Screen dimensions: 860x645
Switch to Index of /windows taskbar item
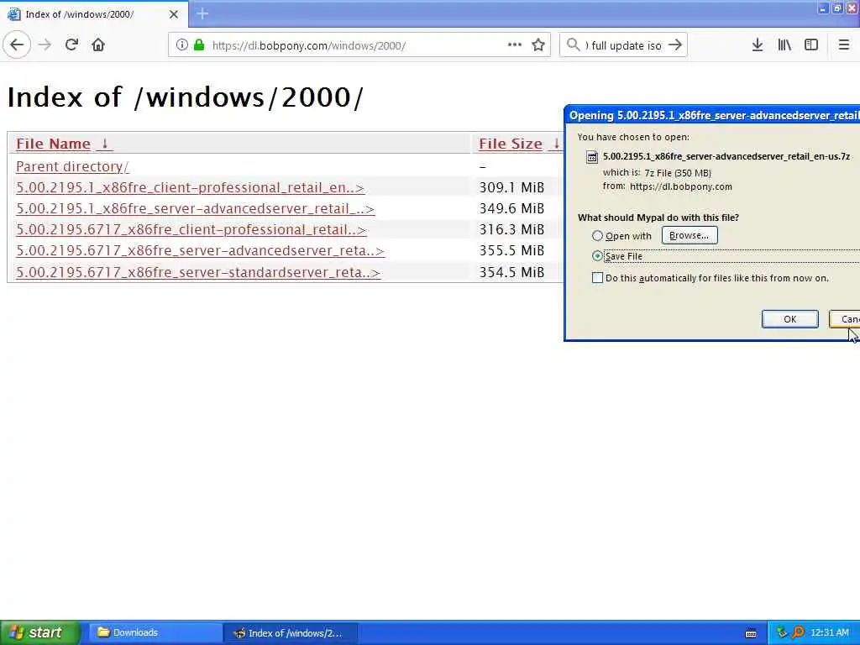point(291,633)
